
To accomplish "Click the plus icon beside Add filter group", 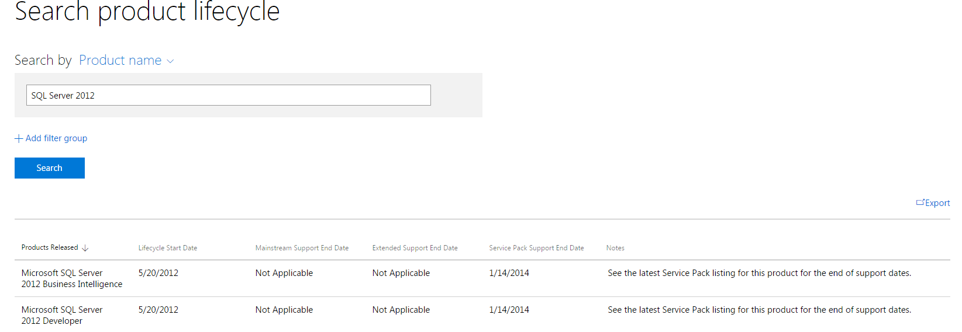I will click(19, 138).
